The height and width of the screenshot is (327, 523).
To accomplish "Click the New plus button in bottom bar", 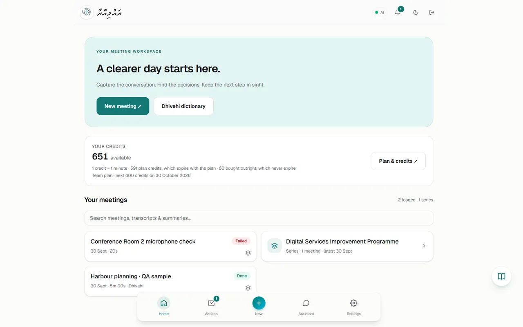I will pyautogui.click(x=259, y=303).
